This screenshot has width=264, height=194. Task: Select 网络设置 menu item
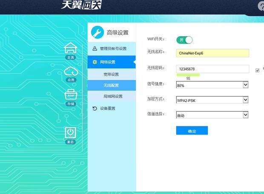click(x=112, y=62)
